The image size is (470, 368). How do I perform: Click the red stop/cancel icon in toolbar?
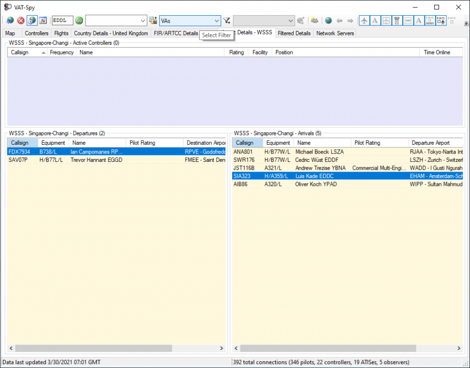tap(21, 21)
